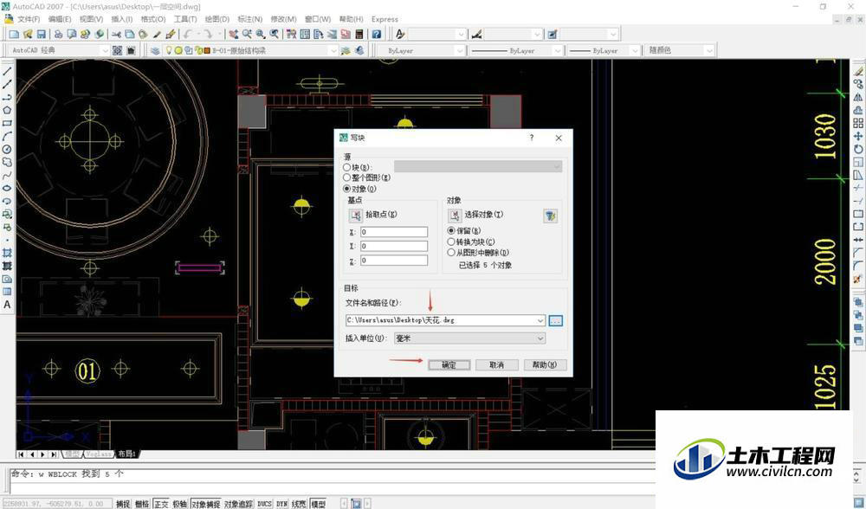866x509 pixels.
Task: Click the 确定 button in write block dialog
Action: click(449, 365)
